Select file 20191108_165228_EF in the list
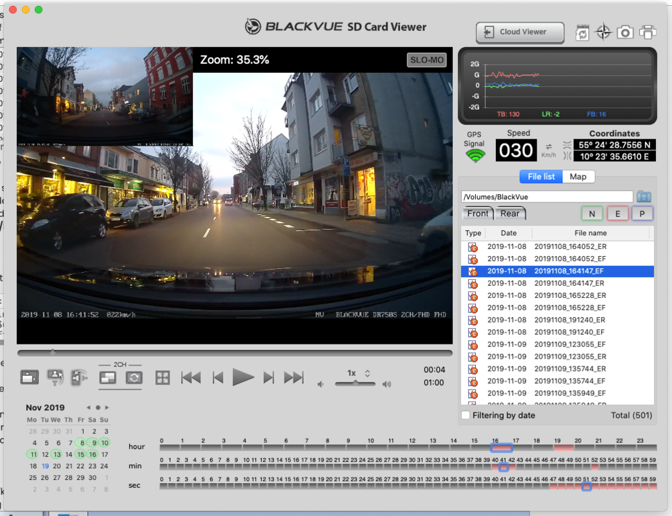 pos(569,308)
